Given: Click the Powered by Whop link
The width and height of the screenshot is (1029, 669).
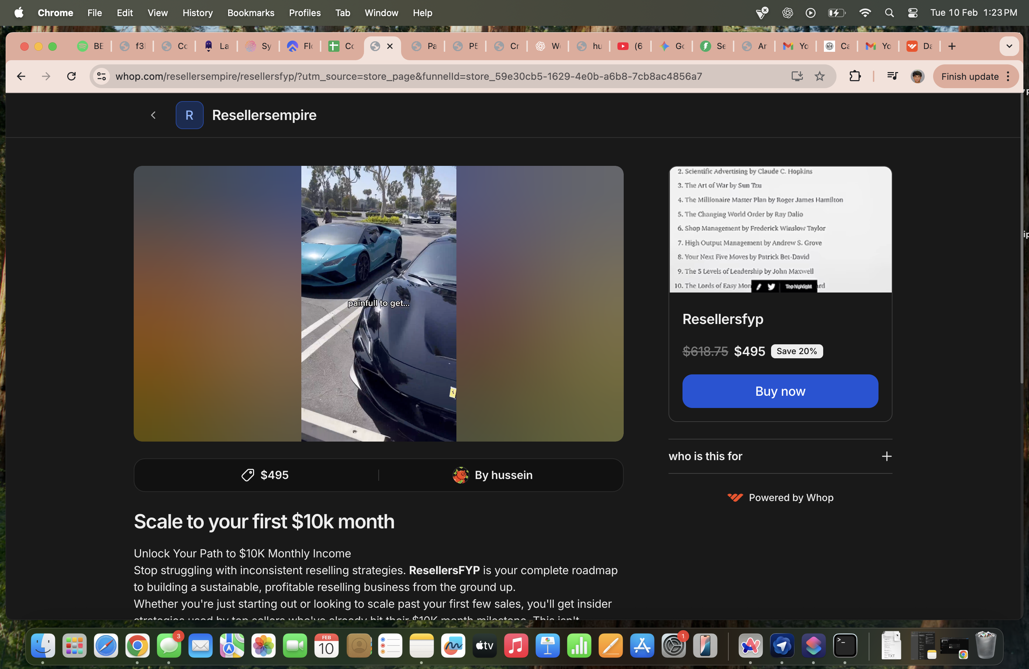Looking at the screenshot, I should [x=780, y=498].
